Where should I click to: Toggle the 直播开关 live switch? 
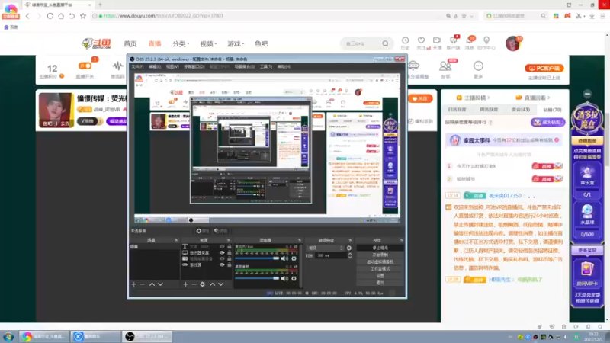point(85,66)
